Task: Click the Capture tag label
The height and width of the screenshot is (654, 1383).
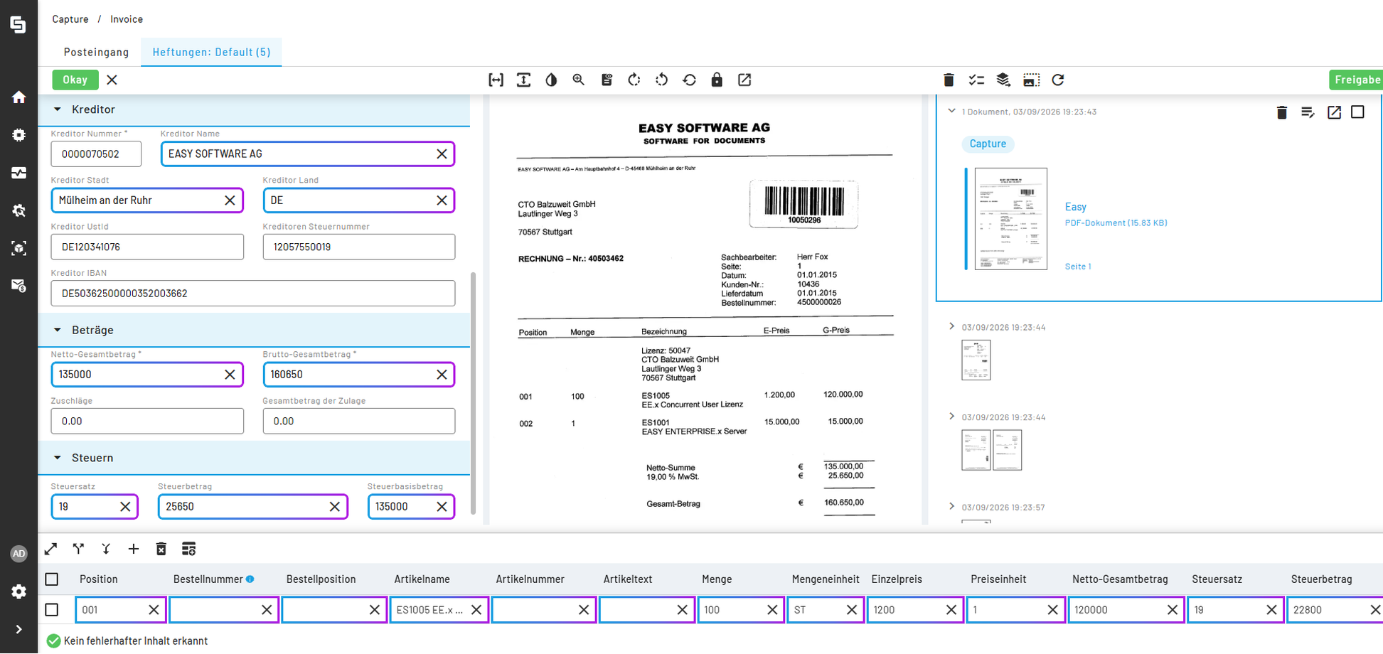Action: point(988,144)
